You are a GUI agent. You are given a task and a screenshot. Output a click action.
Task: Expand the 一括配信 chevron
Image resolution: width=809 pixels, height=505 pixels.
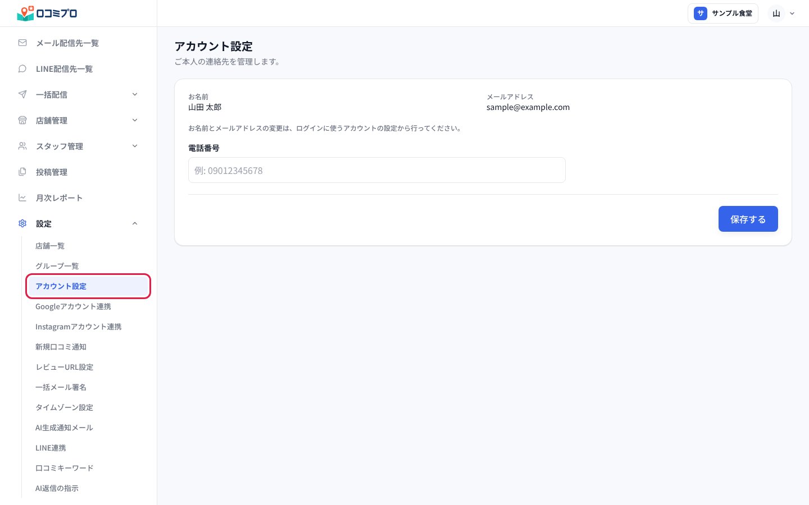pyautogui.click(x=135, y=94)
